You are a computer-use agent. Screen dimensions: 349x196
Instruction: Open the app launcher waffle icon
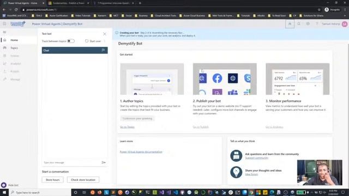click(4, 24)
